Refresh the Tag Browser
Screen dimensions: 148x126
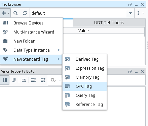25,13
